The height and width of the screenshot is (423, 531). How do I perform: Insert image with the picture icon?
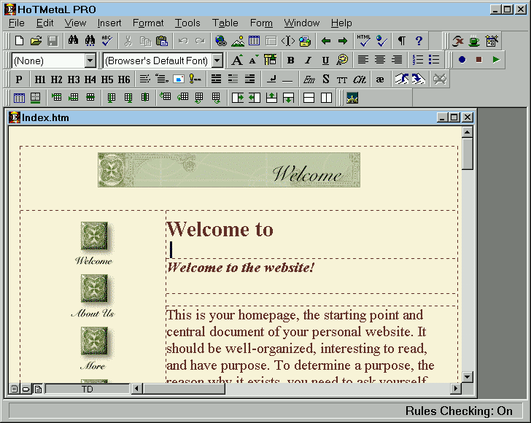coord(238,41)
